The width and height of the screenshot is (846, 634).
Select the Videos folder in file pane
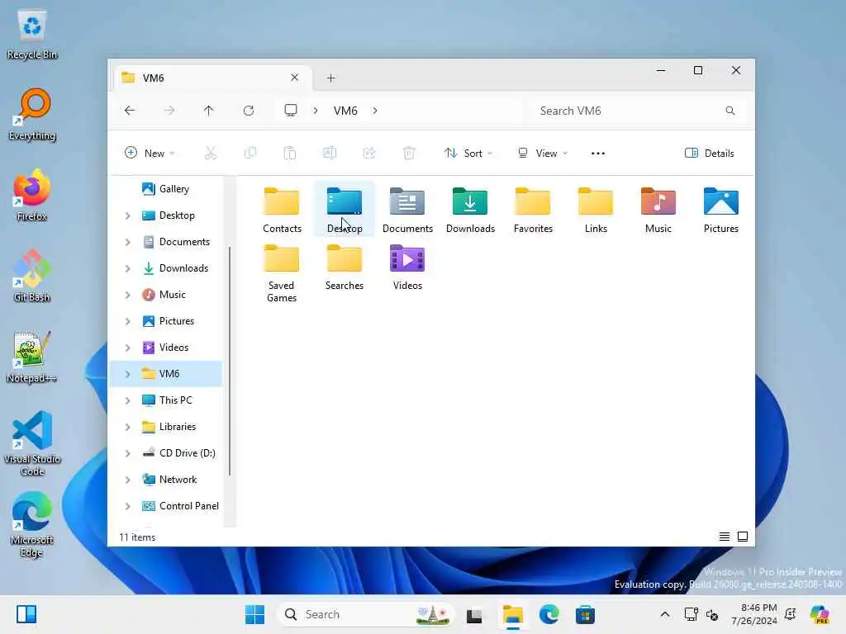[407, 267]
